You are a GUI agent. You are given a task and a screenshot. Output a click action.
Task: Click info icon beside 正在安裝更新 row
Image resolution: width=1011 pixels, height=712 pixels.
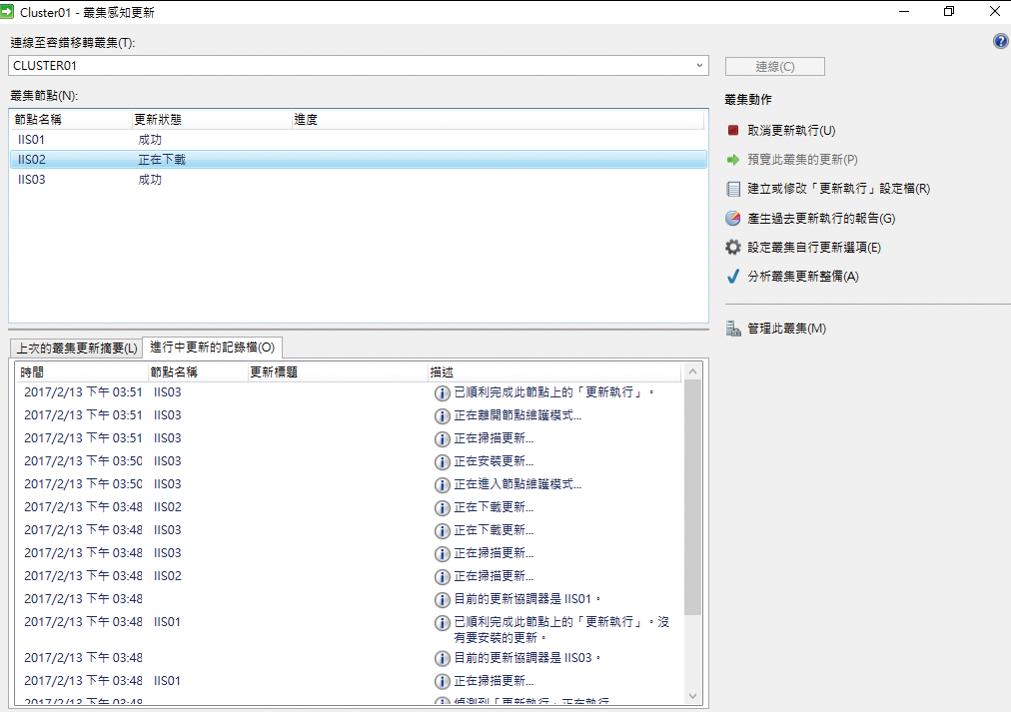click(442, 462)
